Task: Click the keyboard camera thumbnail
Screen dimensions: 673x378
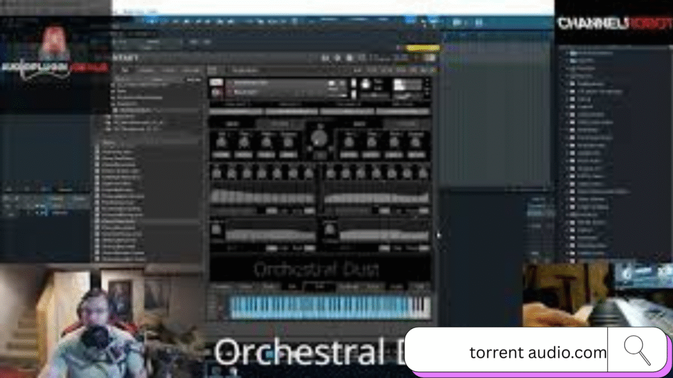Action: [597, 295]
